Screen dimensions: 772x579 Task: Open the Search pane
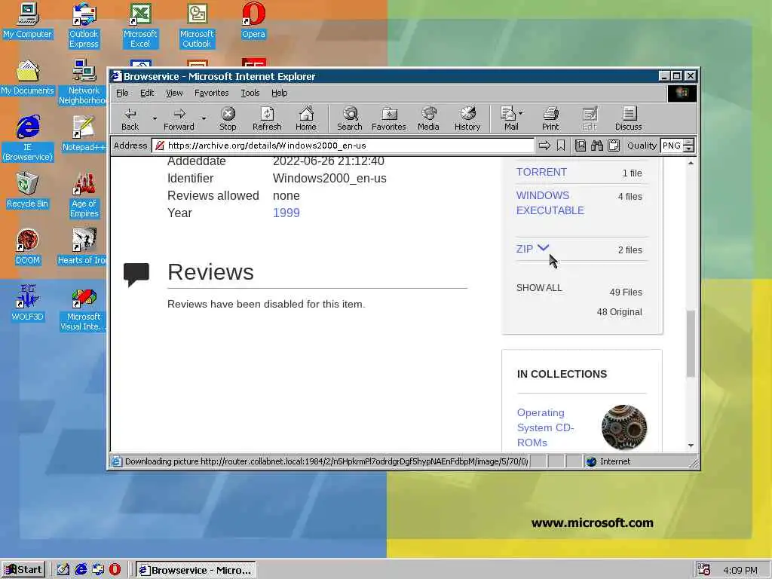(x=350, y=119)
